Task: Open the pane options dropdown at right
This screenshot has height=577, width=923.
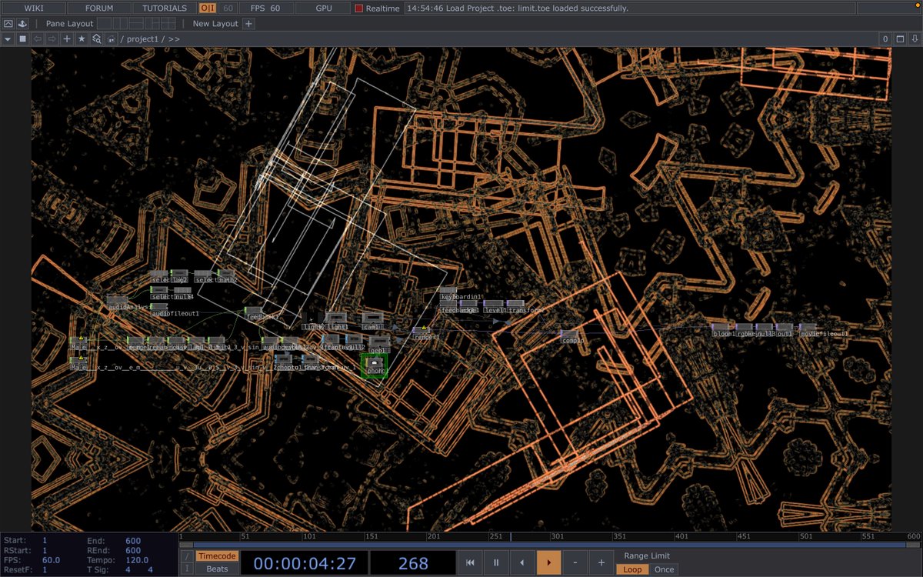Action: (x=915, y=38)
